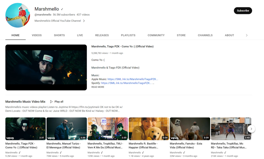Open the Shorts tab
Screen dimensions: 264x159
(59, 35)
